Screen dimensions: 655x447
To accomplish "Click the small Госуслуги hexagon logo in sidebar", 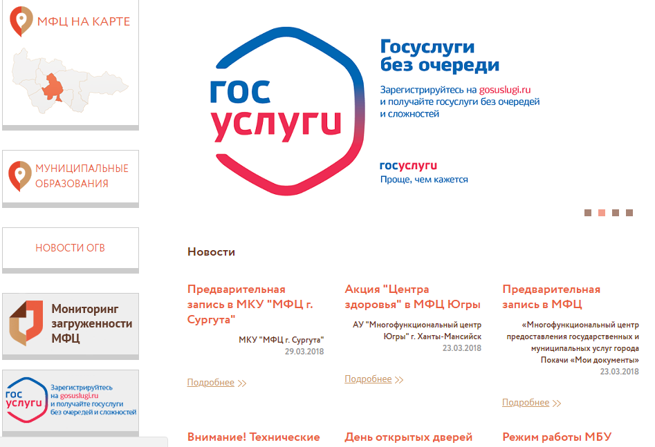I will pos(26,400).
